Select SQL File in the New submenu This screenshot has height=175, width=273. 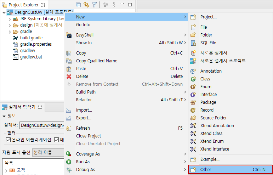click(208, 43)
